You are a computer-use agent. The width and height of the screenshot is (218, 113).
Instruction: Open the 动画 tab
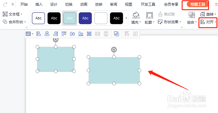coord(84,4)
